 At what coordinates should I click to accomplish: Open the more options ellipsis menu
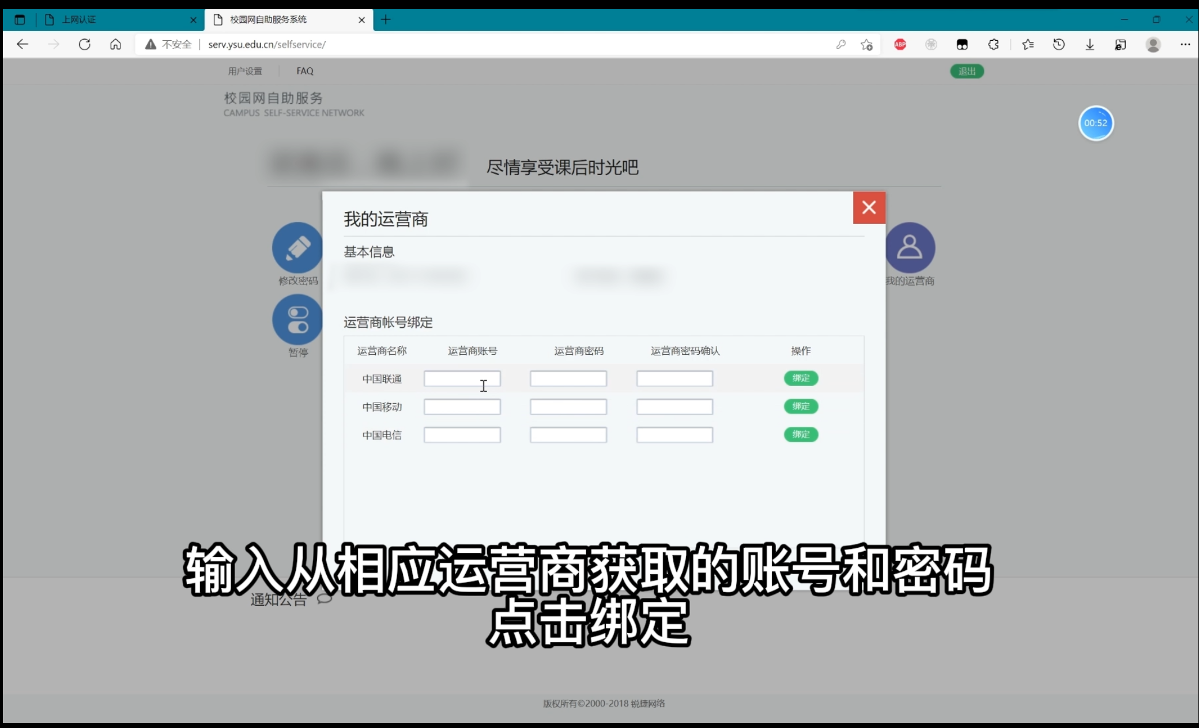(x=1185, y=44)
